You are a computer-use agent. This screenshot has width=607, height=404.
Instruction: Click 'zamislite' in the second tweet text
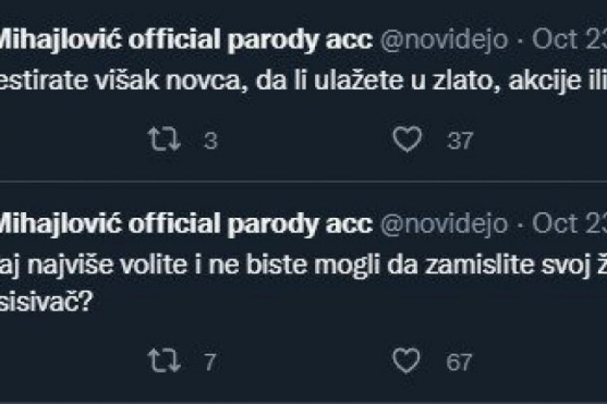[471, 265]
